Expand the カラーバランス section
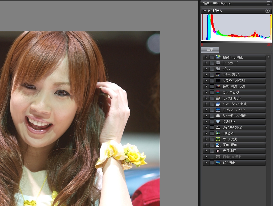 [x=206, y=75]
